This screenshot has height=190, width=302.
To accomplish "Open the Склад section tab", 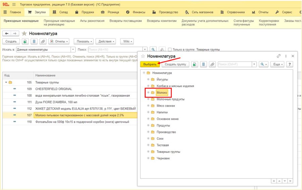I will coord(60,12).
